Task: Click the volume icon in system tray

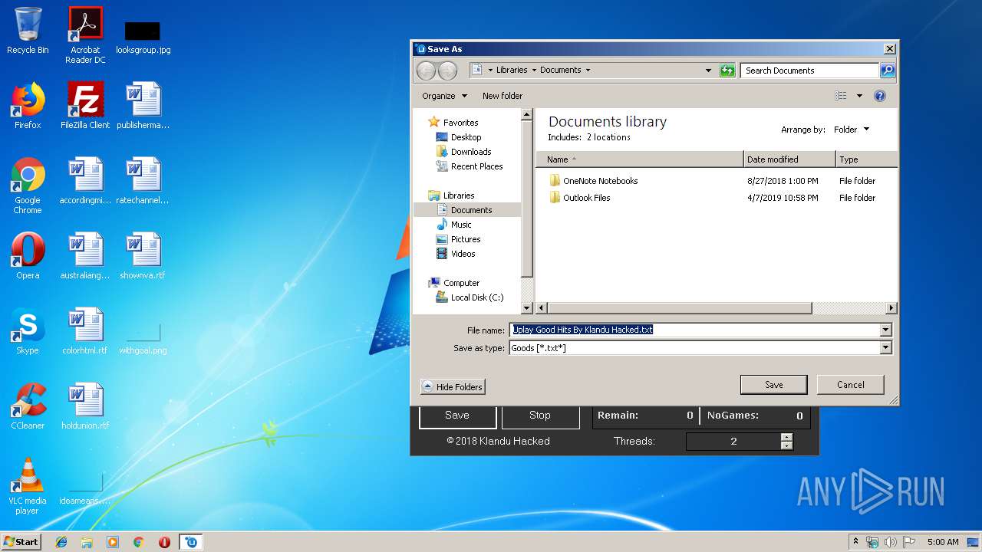Action: pyautogui.click(x=891, y=542)
